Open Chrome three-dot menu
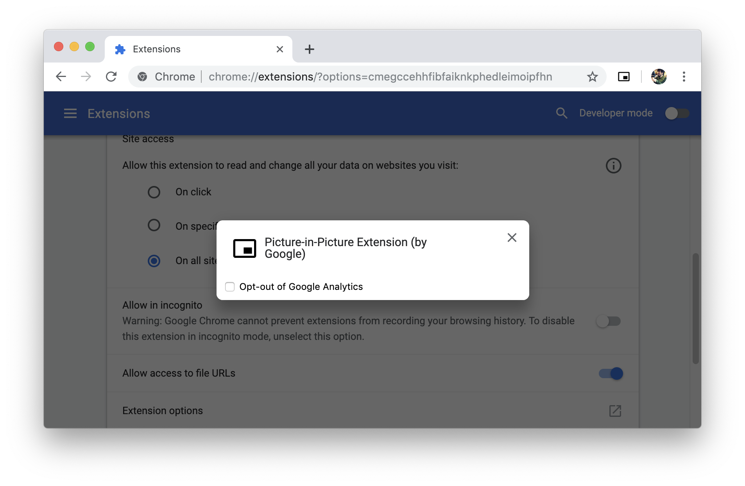 point(684,77)
